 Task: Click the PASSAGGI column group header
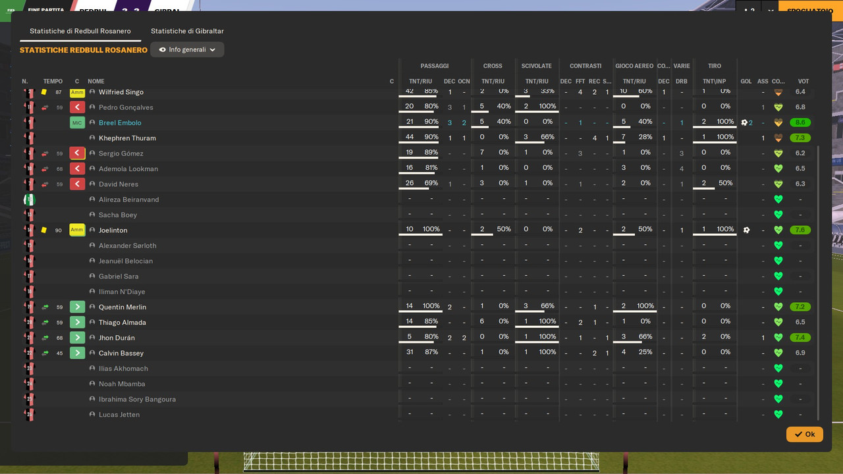435,66
